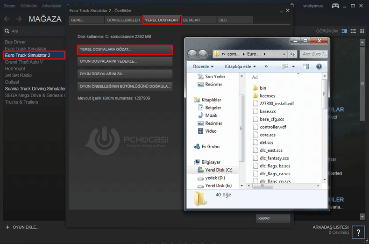Viewport: 369px width, 244px height.
Task: Click YEREL DOSYALARA GÖZAT button
Action: [x=125, y=49]
